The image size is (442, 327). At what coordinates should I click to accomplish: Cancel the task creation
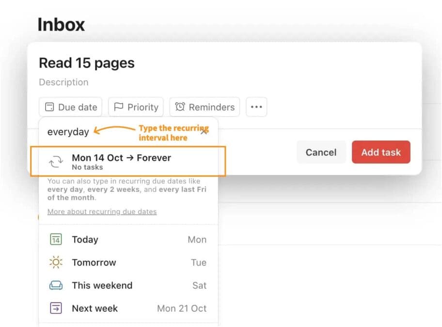[321, 152]
